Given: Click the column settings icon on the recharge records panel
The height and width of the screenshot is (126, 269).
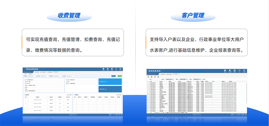Looking at the screenshot, I should click(x=71, y=95).
